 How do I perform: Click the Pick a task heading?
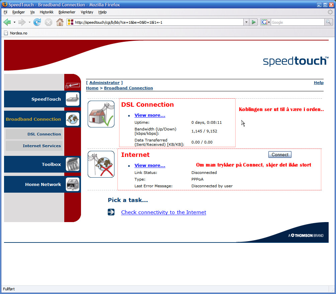(128, 200)
